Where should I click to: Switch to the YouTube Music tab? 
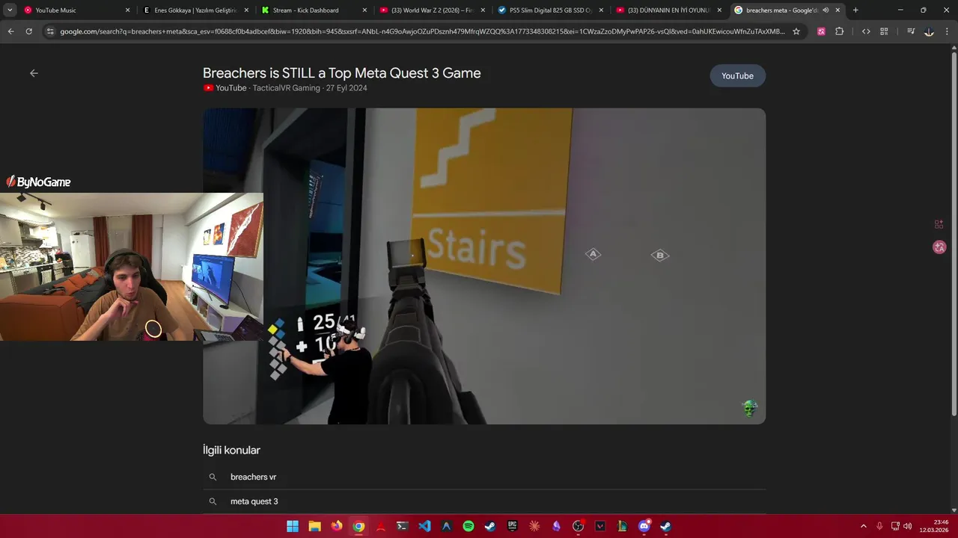77,10
